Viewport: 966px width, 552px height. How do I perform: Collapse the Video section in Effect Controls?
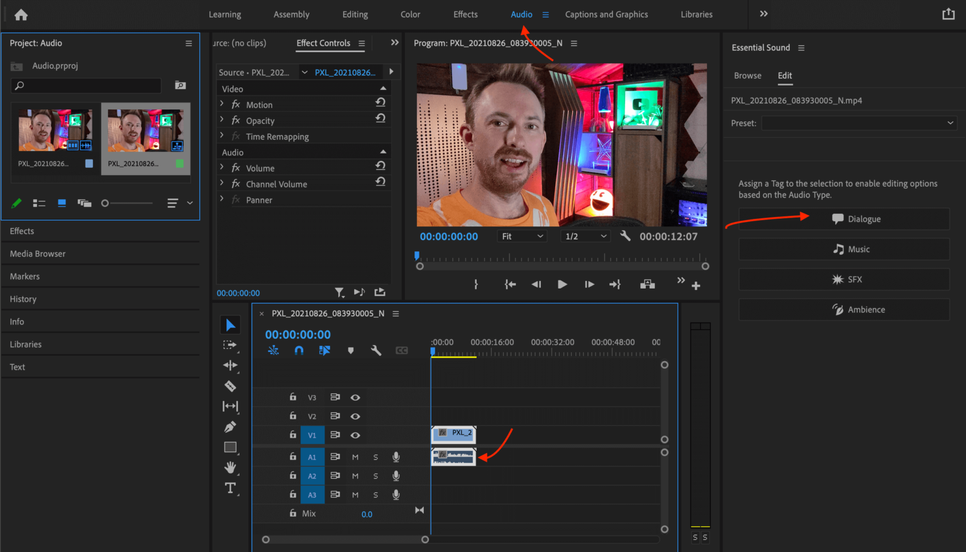point(383,89)
